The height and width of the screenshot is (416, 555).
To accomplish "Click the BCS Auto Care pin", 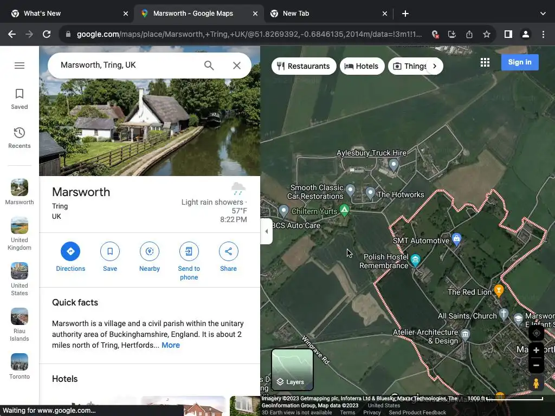I will (x=283, y=211).
